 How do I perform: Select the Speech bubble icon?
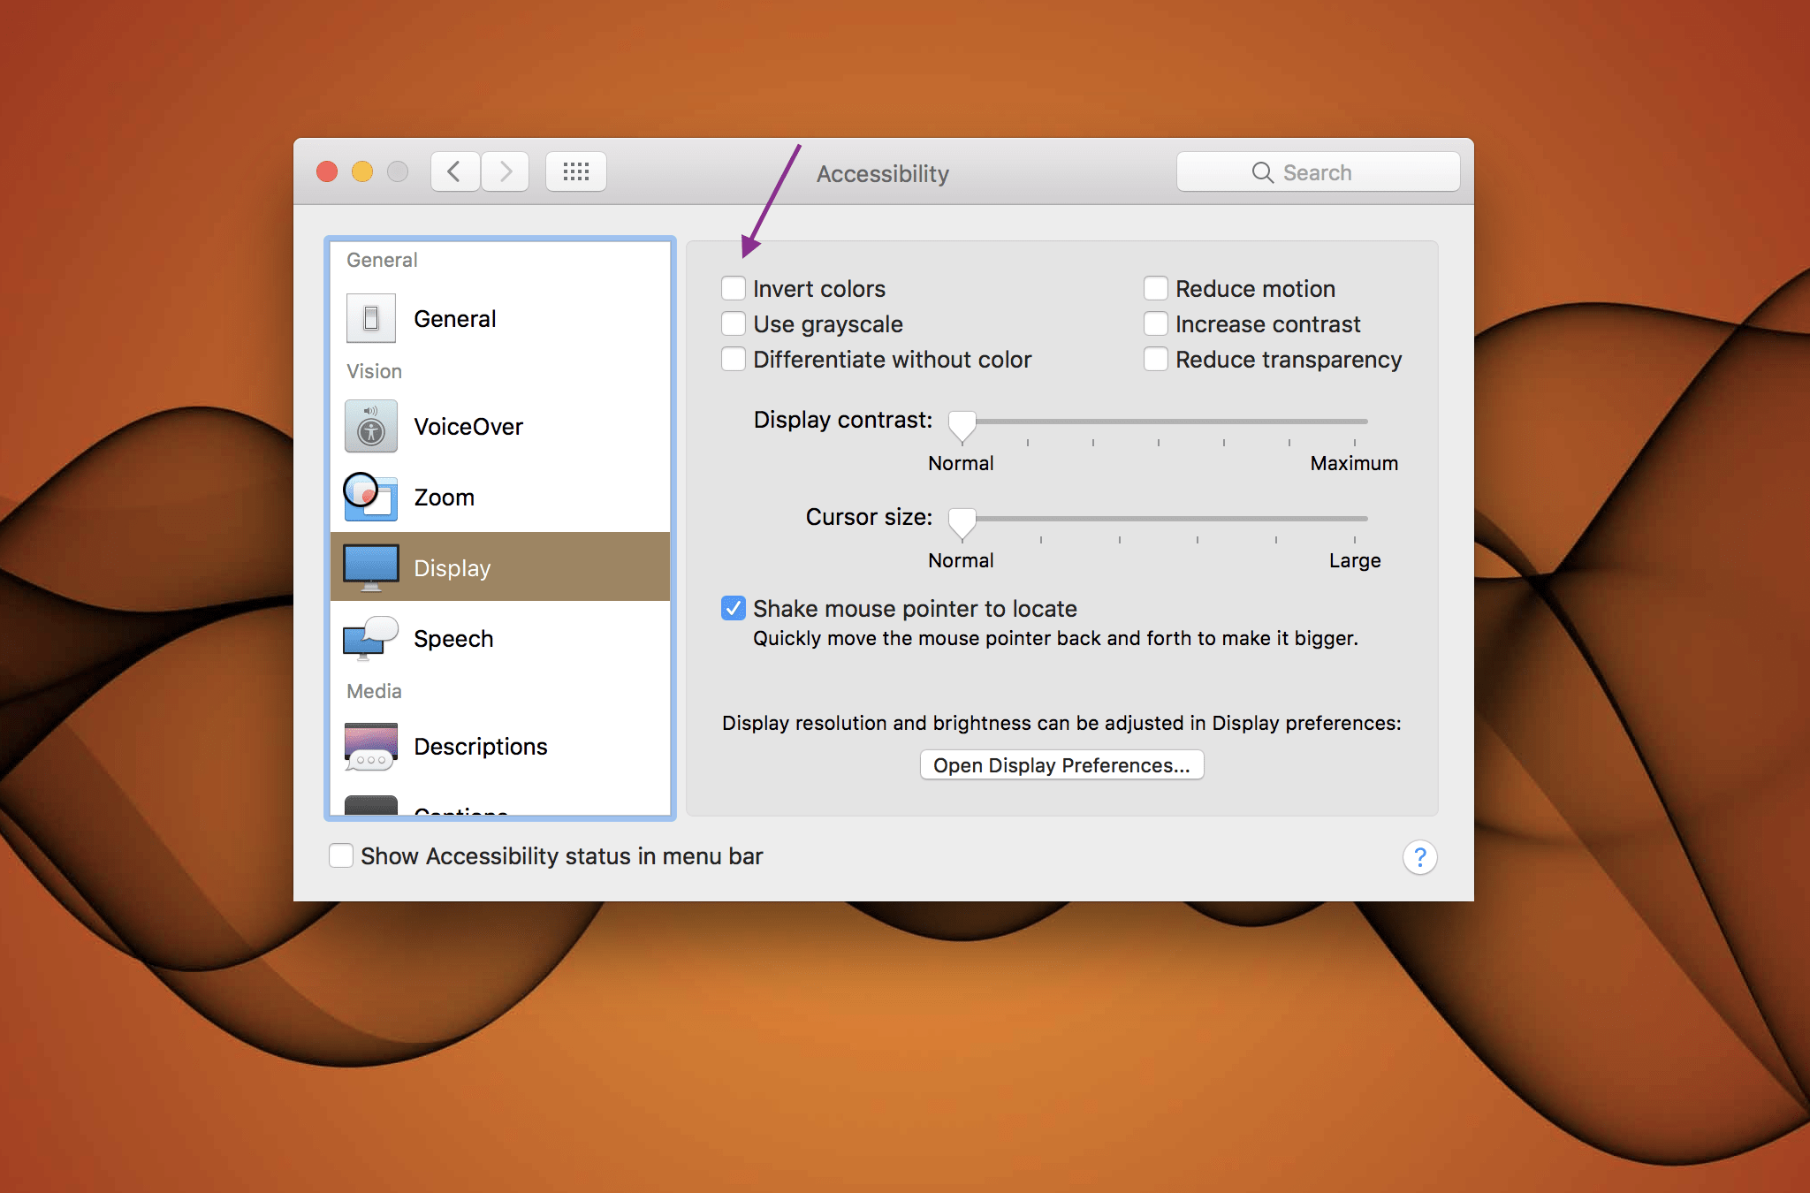click(370, 638)
